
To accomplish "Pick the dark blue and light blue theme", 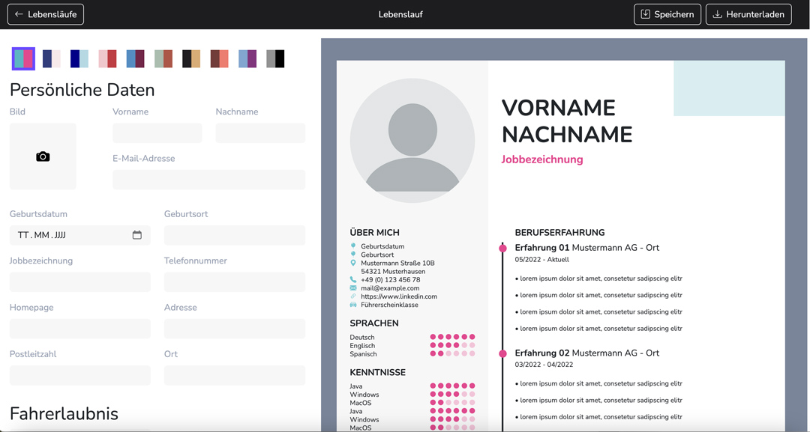I will point(79,58).
